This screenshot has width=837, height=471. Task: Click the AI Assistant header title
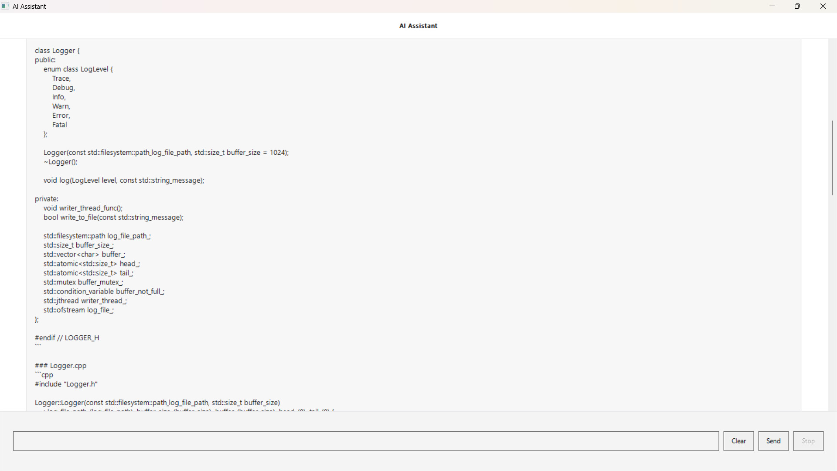(x=418, y=26)
